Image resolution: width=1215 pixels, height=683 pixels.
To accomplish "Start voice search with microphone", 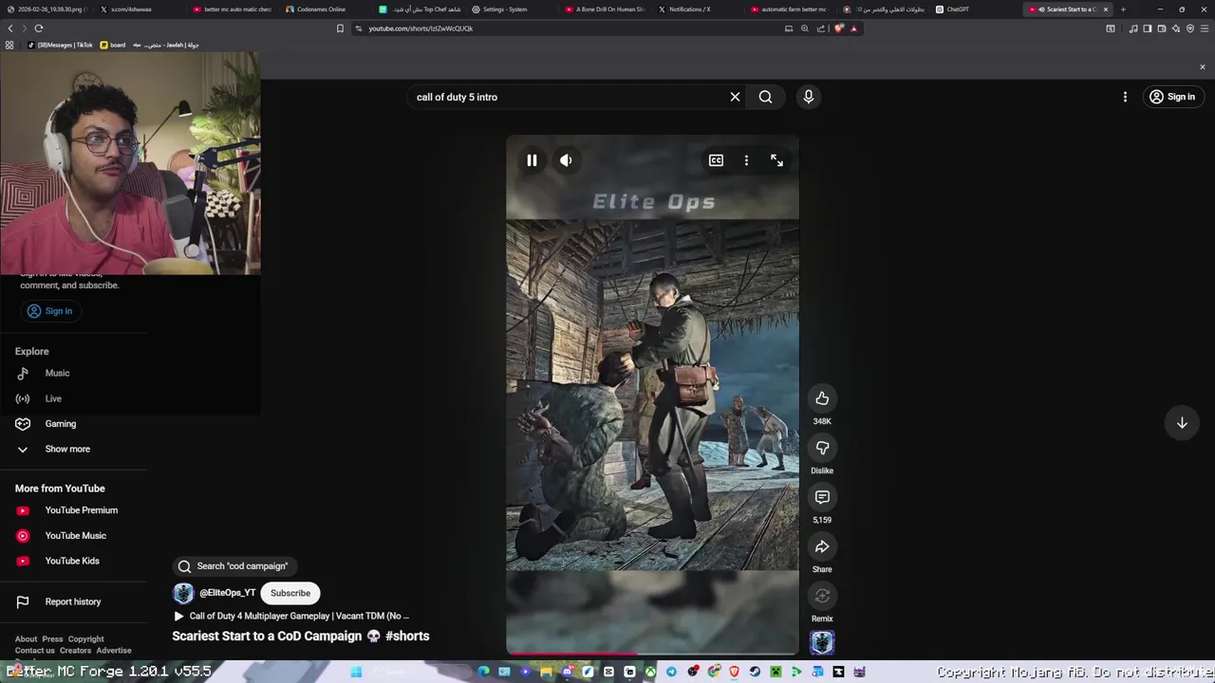I will [x=809, y=97].
